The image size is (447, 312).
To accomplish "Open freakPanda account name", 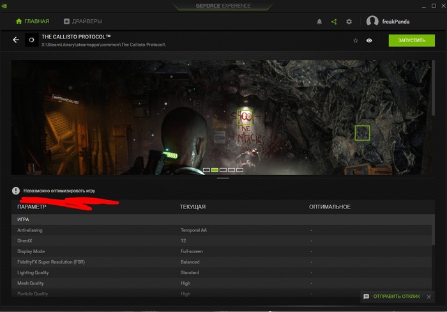I will point(396,22).
